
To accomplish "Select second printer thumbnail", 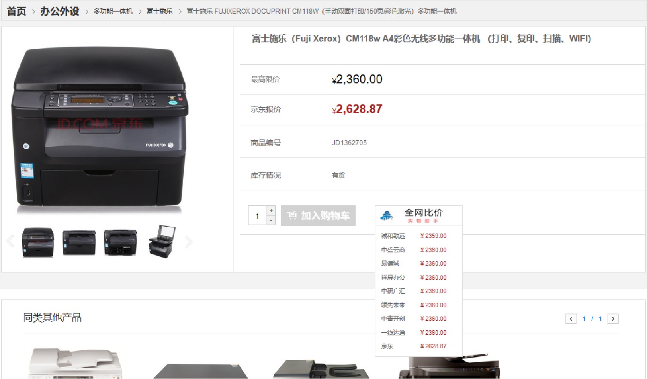I will [x=79, y=243].
